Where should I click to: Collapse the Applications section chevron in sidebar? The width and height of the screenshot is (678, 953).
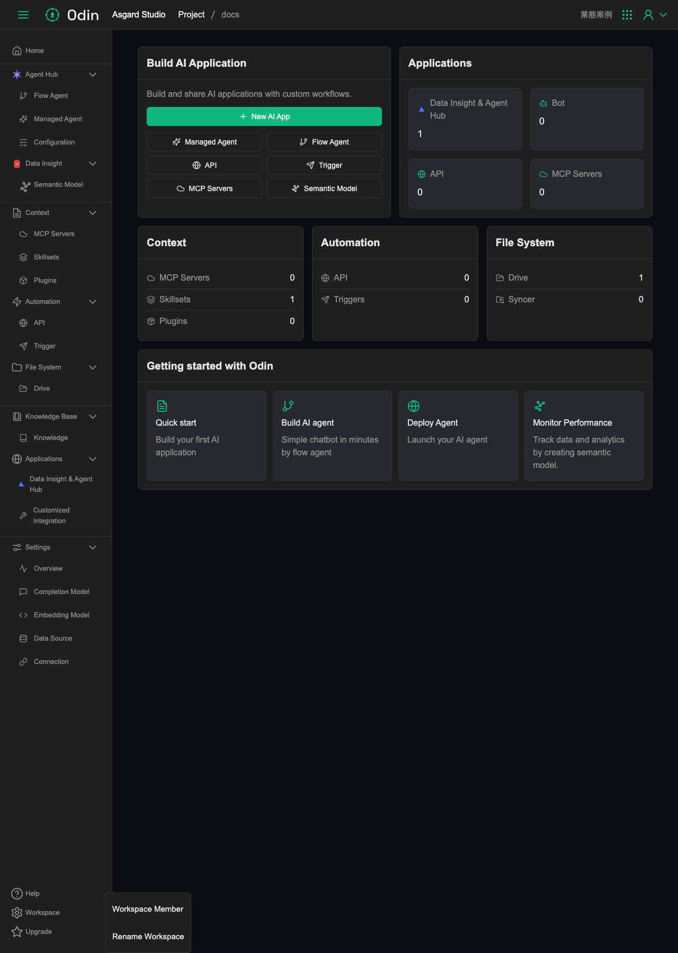93,459
